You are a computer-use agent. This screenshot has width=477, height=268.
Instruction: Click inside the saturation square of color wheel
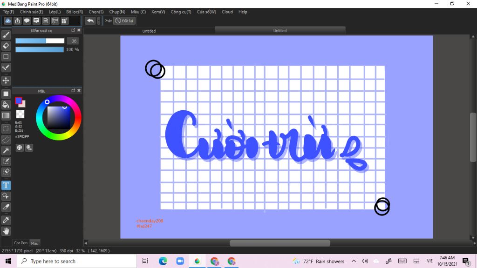[x=59, y=118]
